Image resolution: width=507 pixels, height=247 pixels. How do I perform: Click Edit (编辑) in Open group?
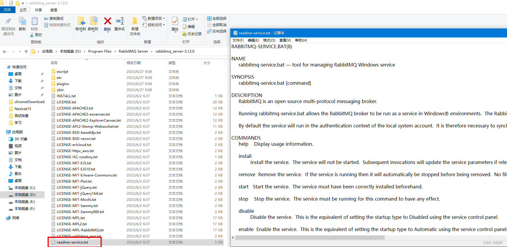click(189, 27)
